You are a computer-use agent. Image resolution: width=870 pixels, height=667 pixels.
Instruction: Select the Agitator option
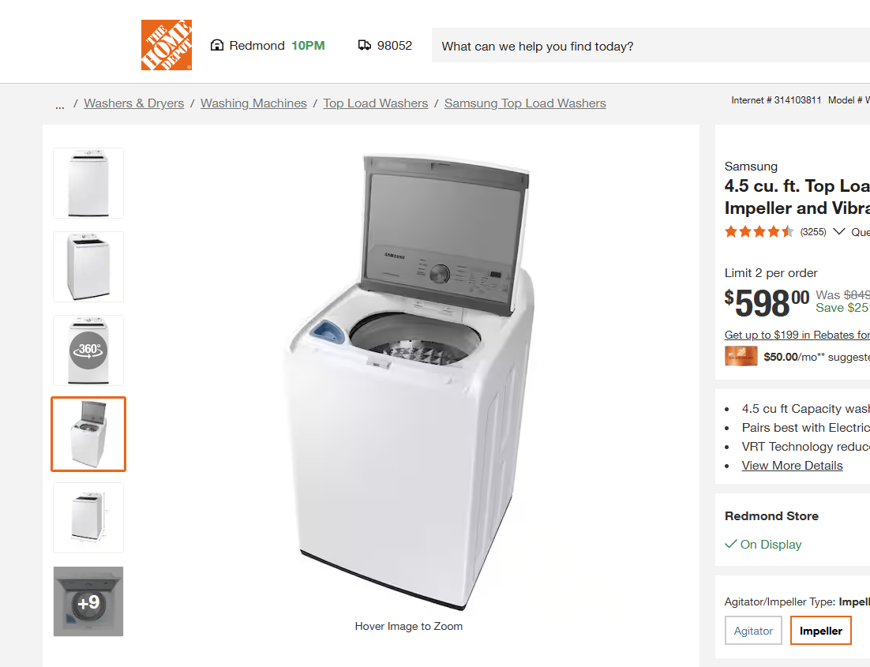click(753, 631)
